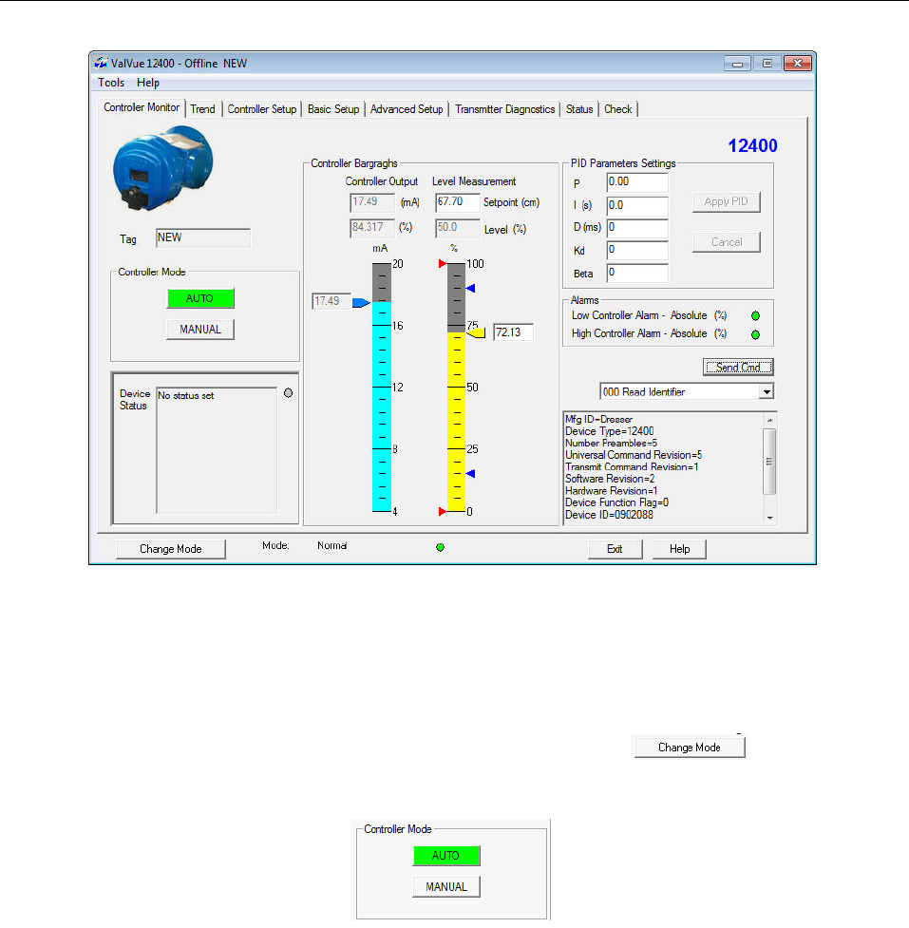The height and width of the screenshot is (928, 909).
Task: Set controller mode to AUTO in ValVue window
Action: (200, 298)
